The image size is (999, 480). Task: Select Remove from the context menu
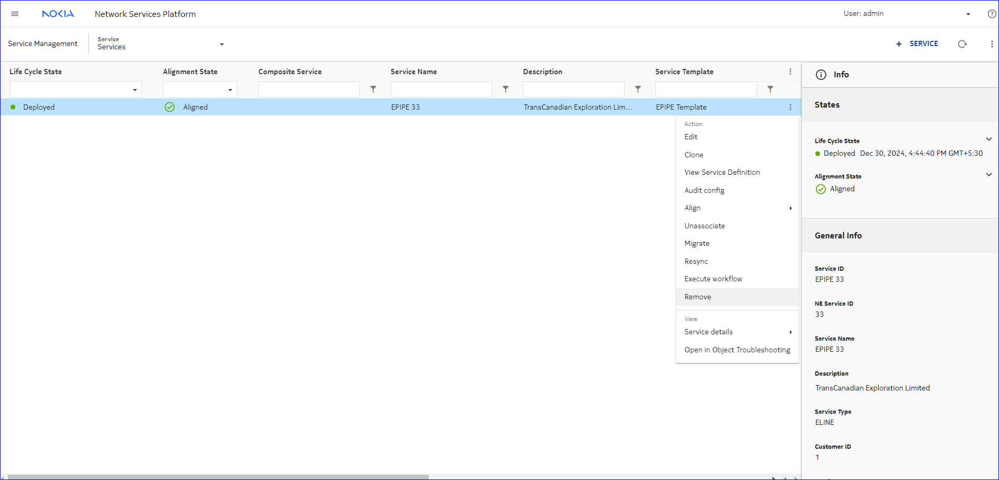coord(698,297)
